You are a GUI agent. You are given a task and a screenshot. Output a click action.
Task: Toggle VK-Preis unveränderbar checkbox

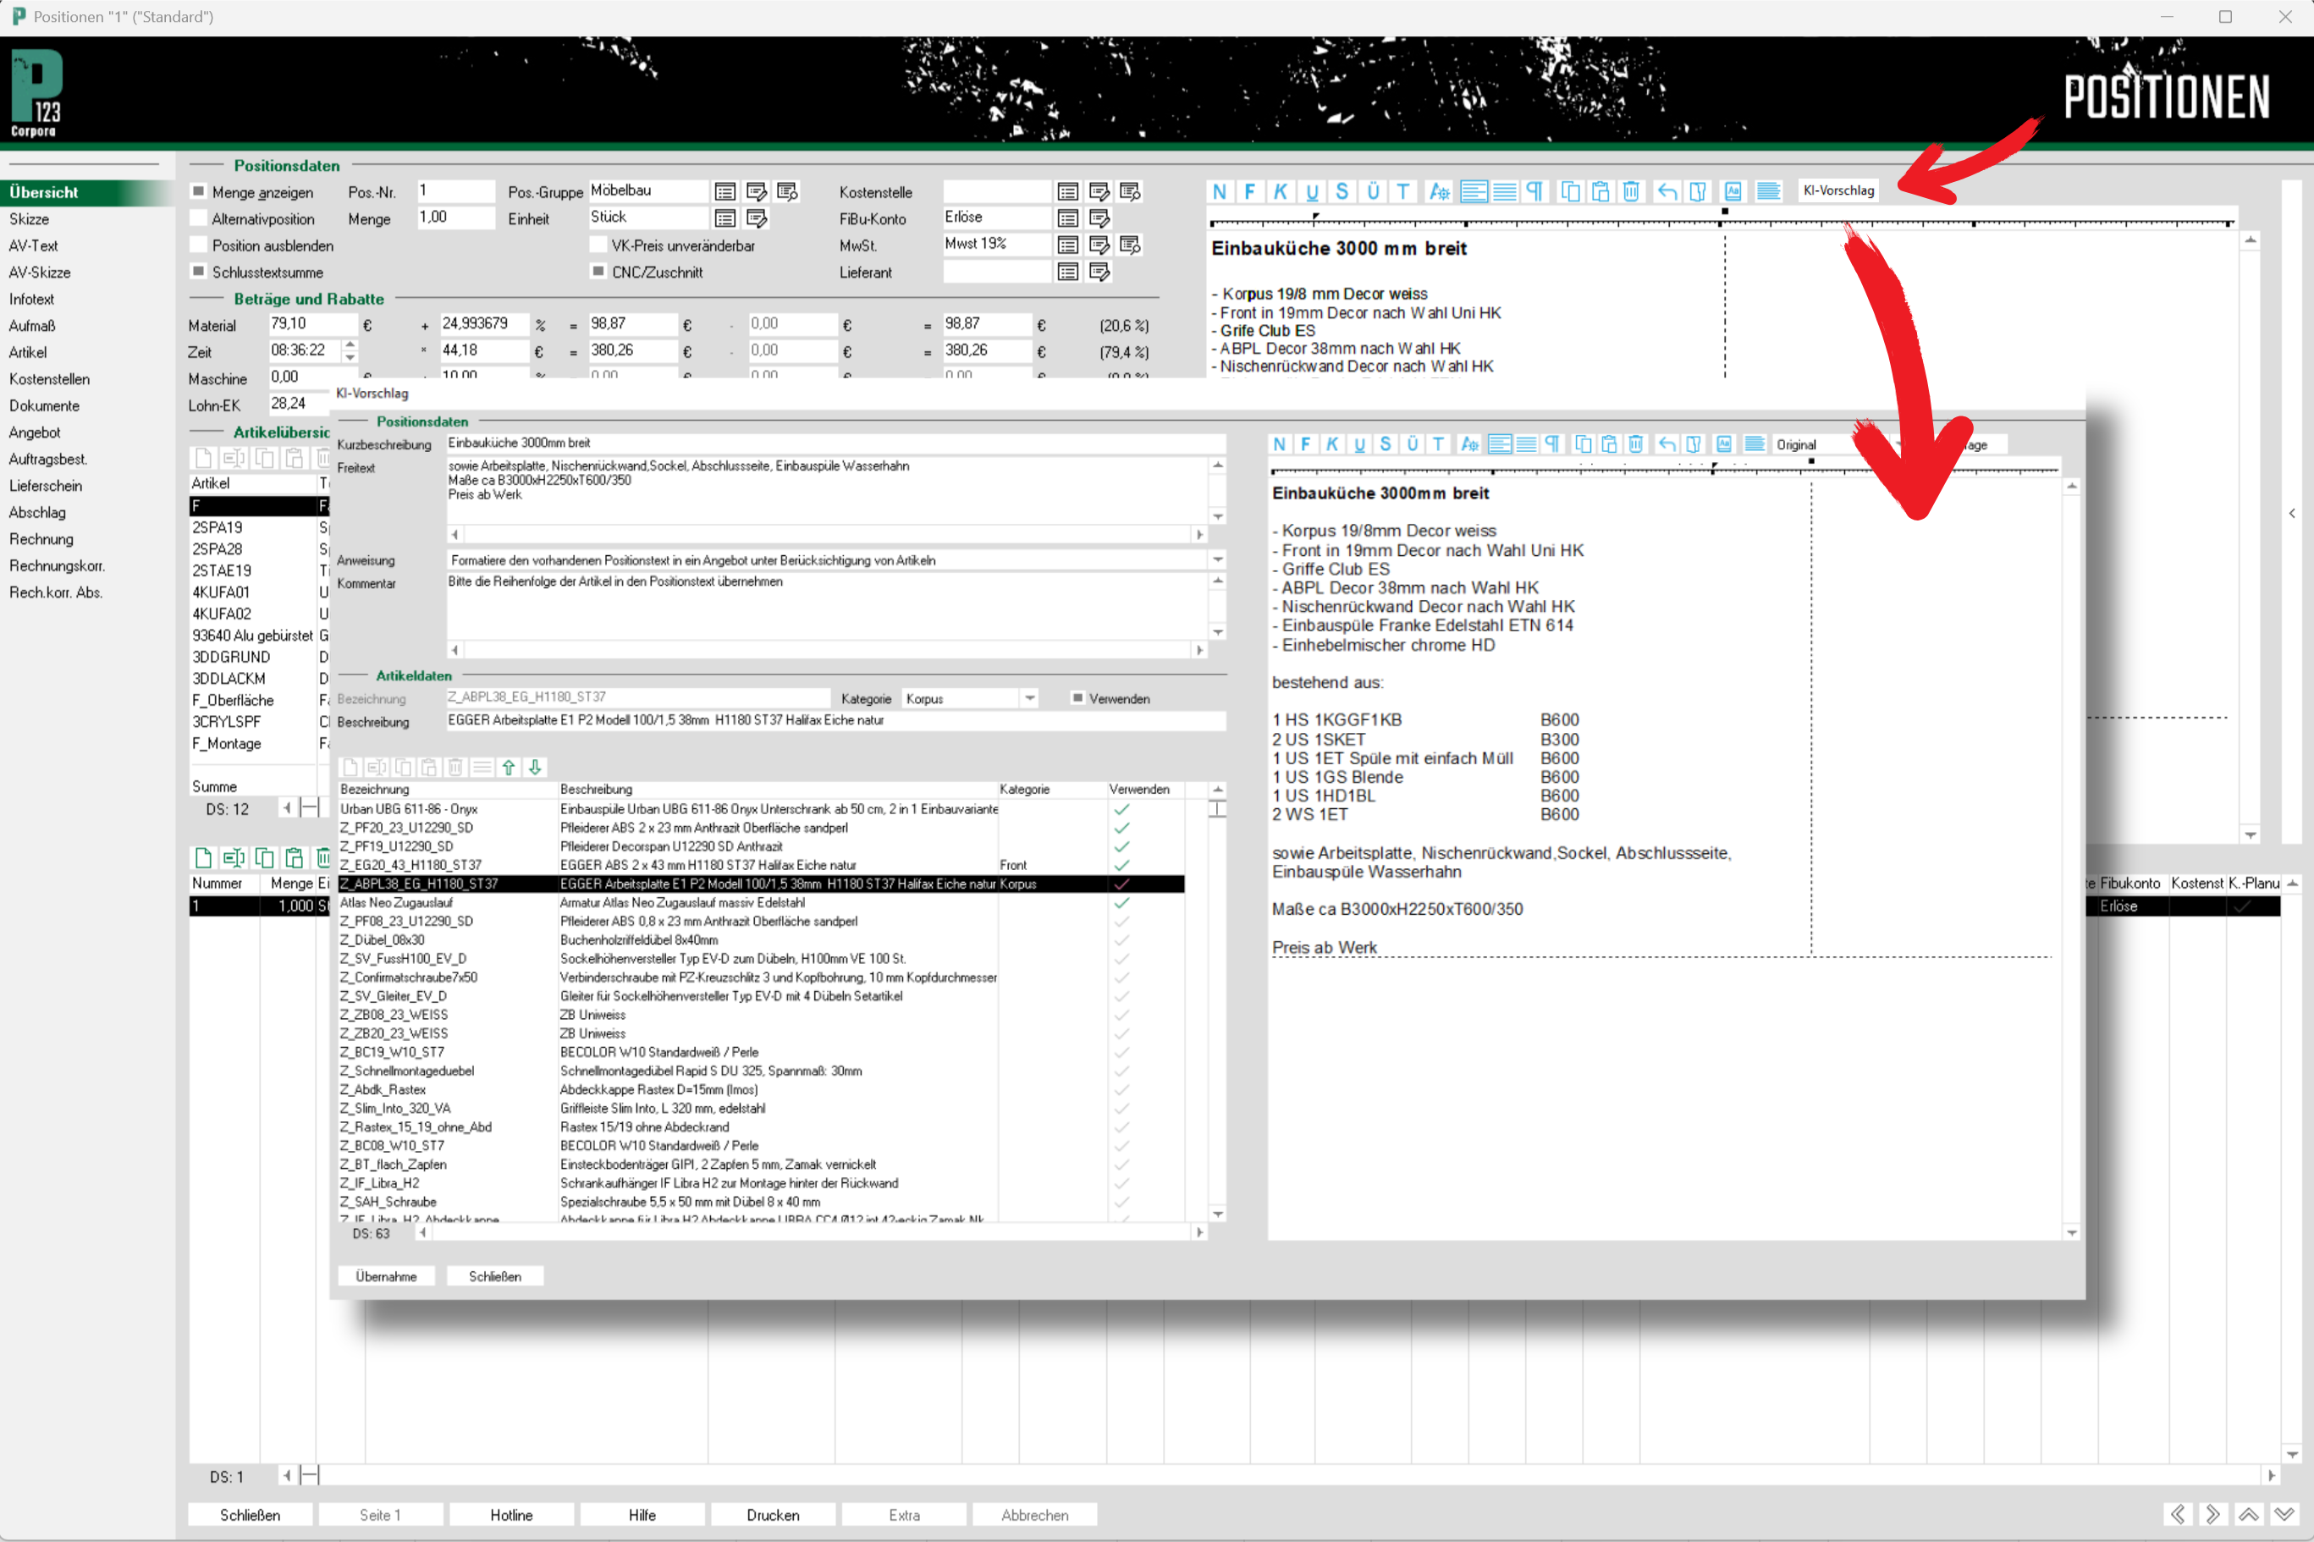597,245
